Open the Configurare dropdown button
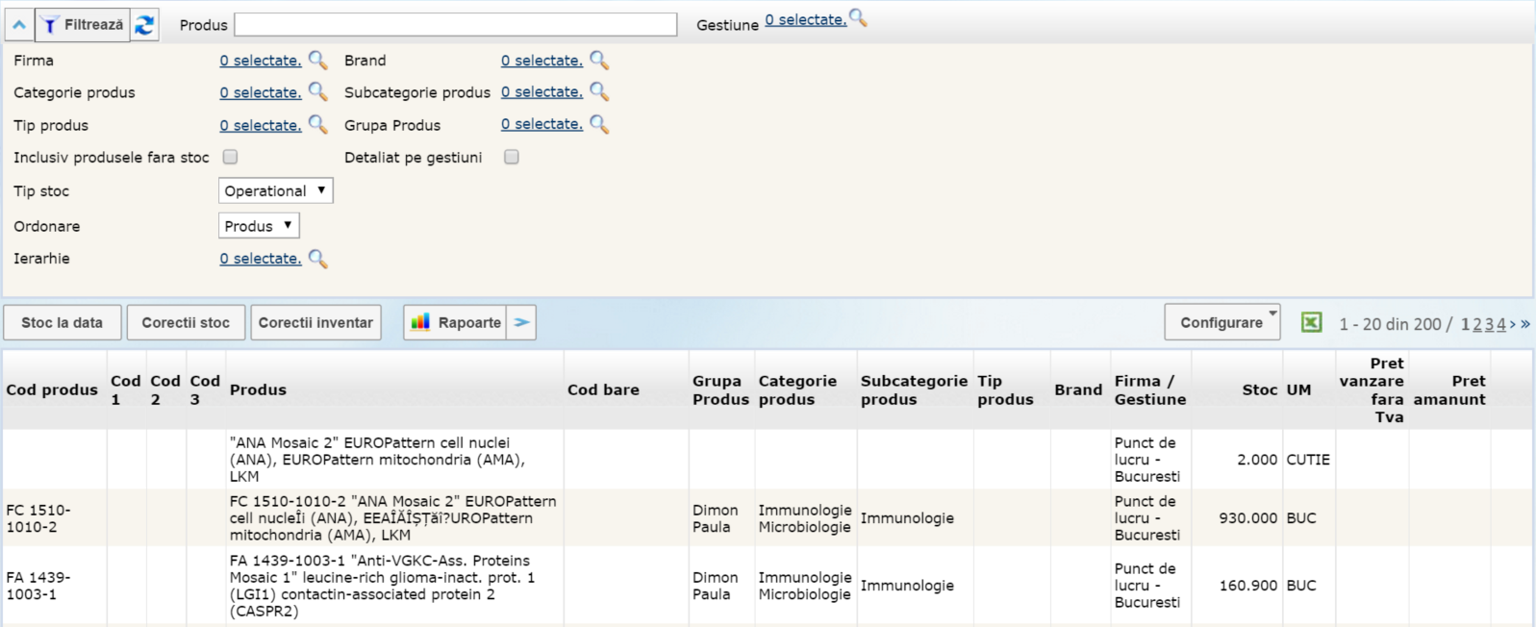 point(1221,322)
